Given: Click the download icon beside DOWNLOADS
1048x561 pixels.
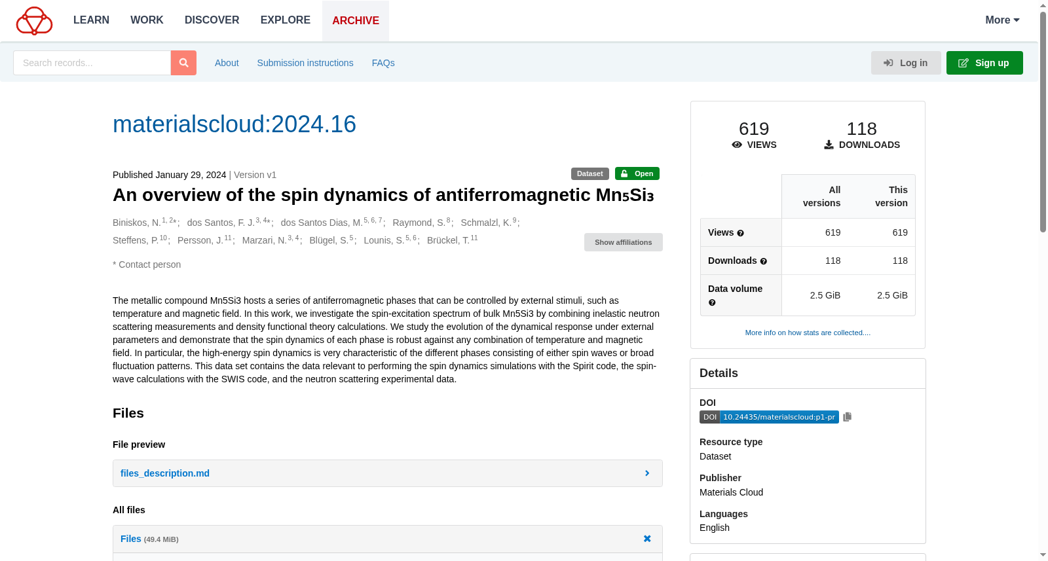Looking at the screenshot, I should pyautogui.click(x=829, y=145).
